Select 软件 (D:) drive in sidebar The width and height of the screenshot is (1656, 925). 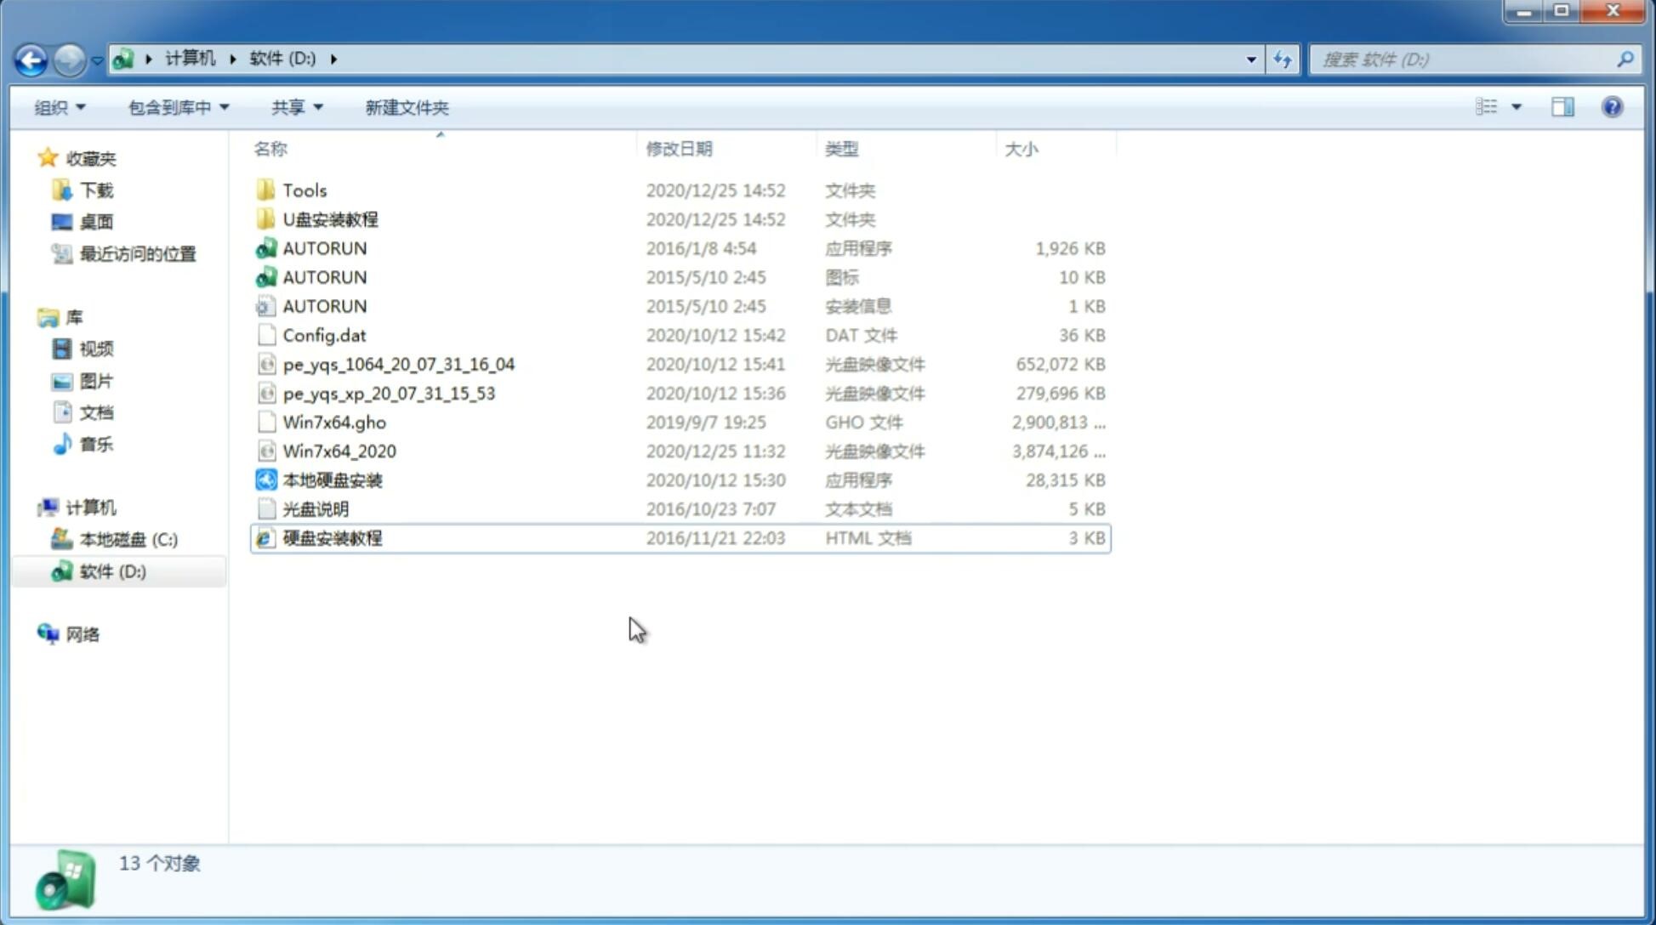[111, 570]
